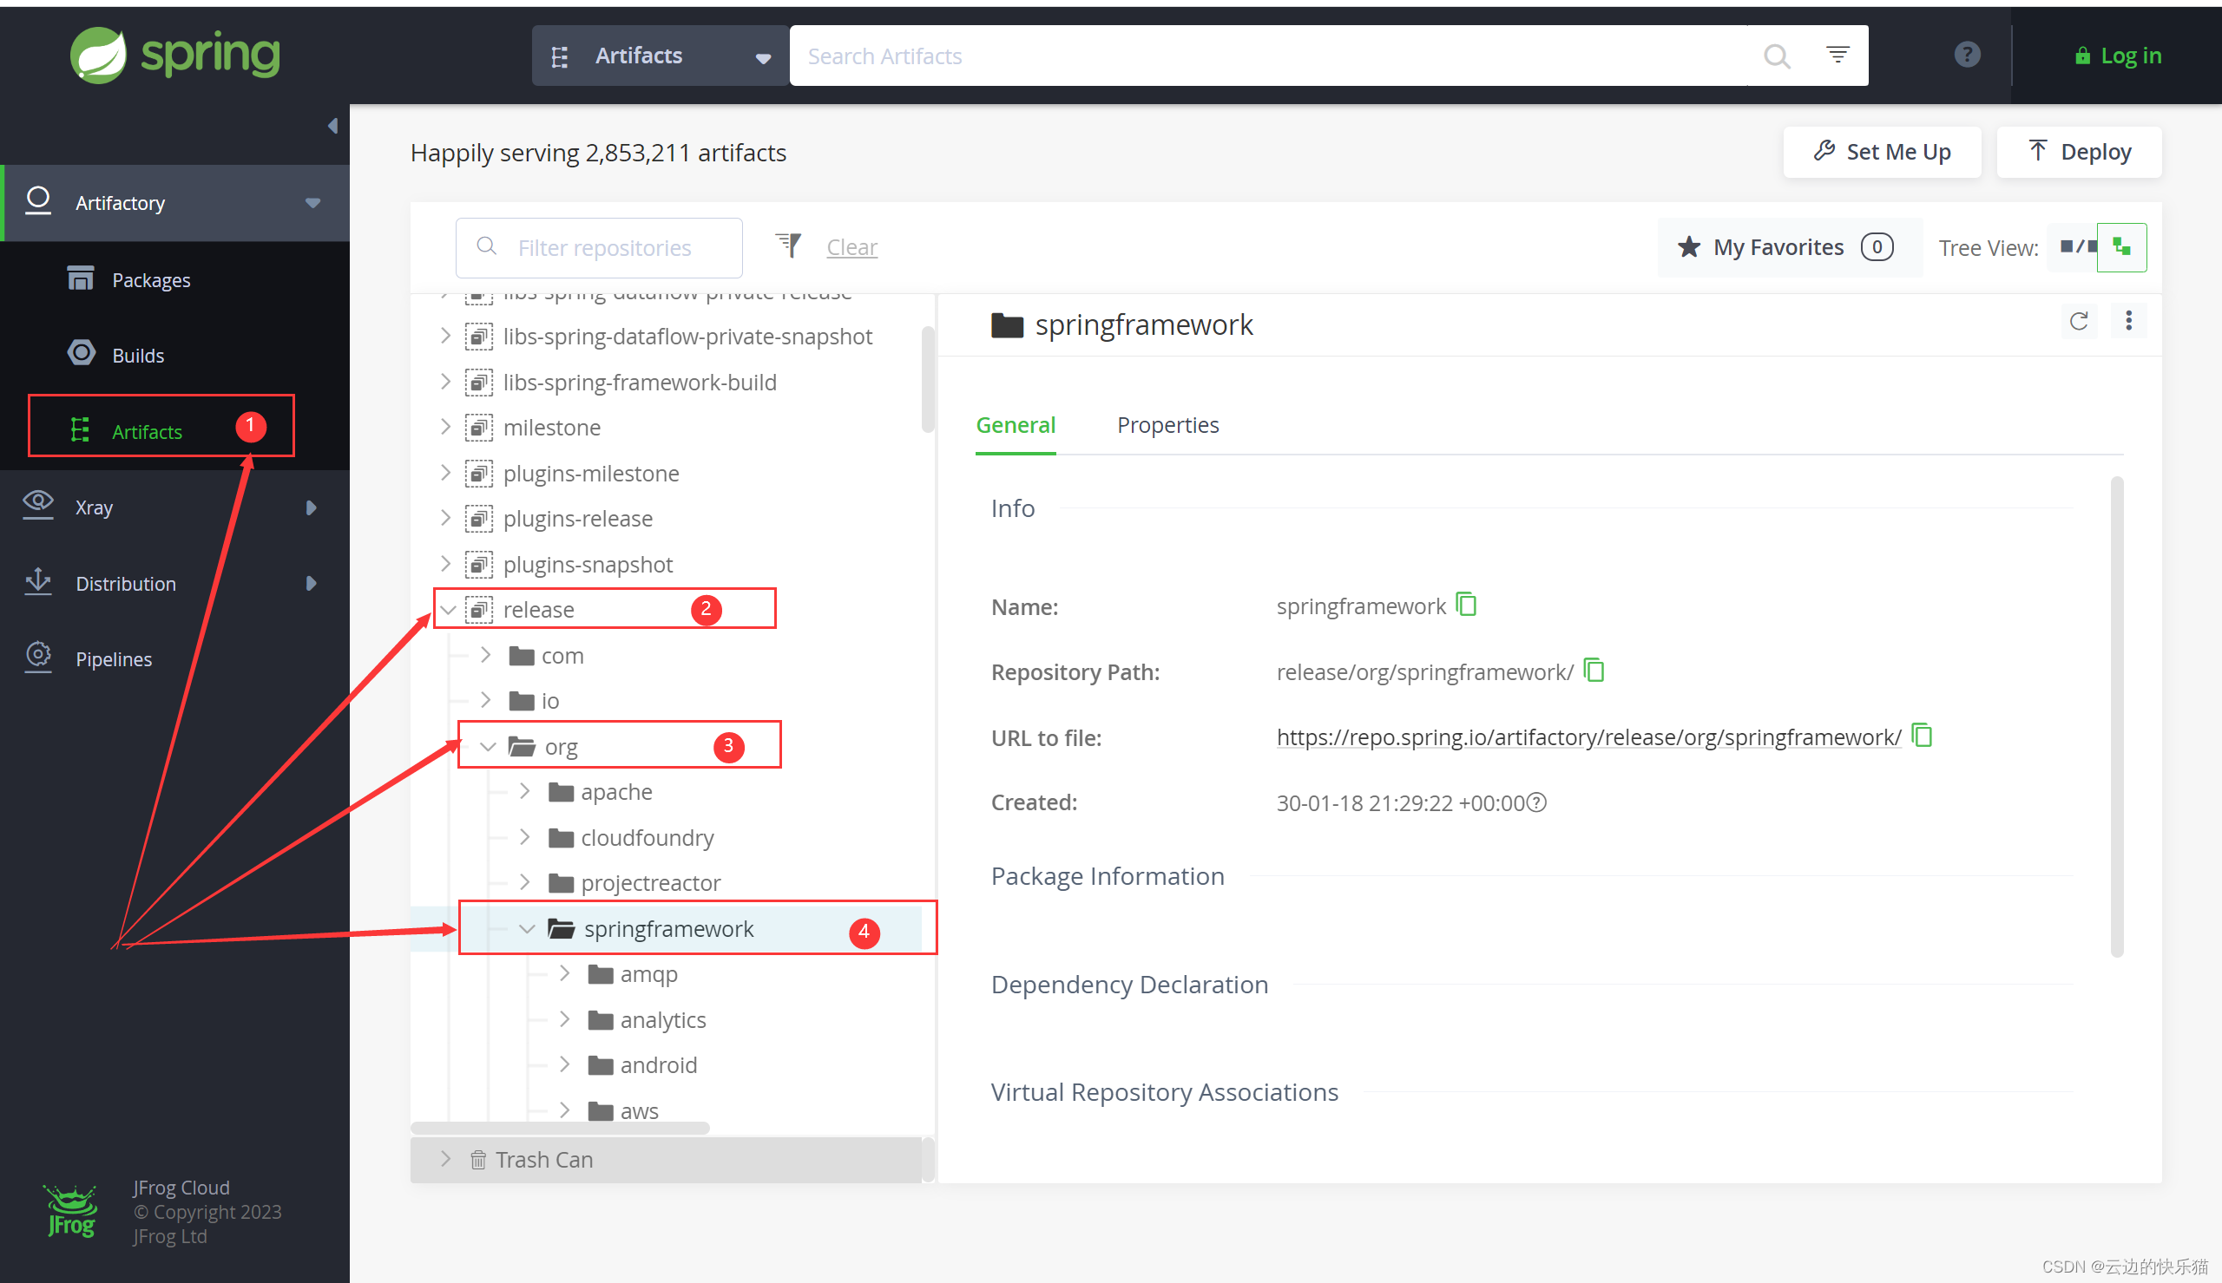The image size is (2222, 1283).
Task: Click the Packages section icon in sidebar
Action: tap(78, 278)
